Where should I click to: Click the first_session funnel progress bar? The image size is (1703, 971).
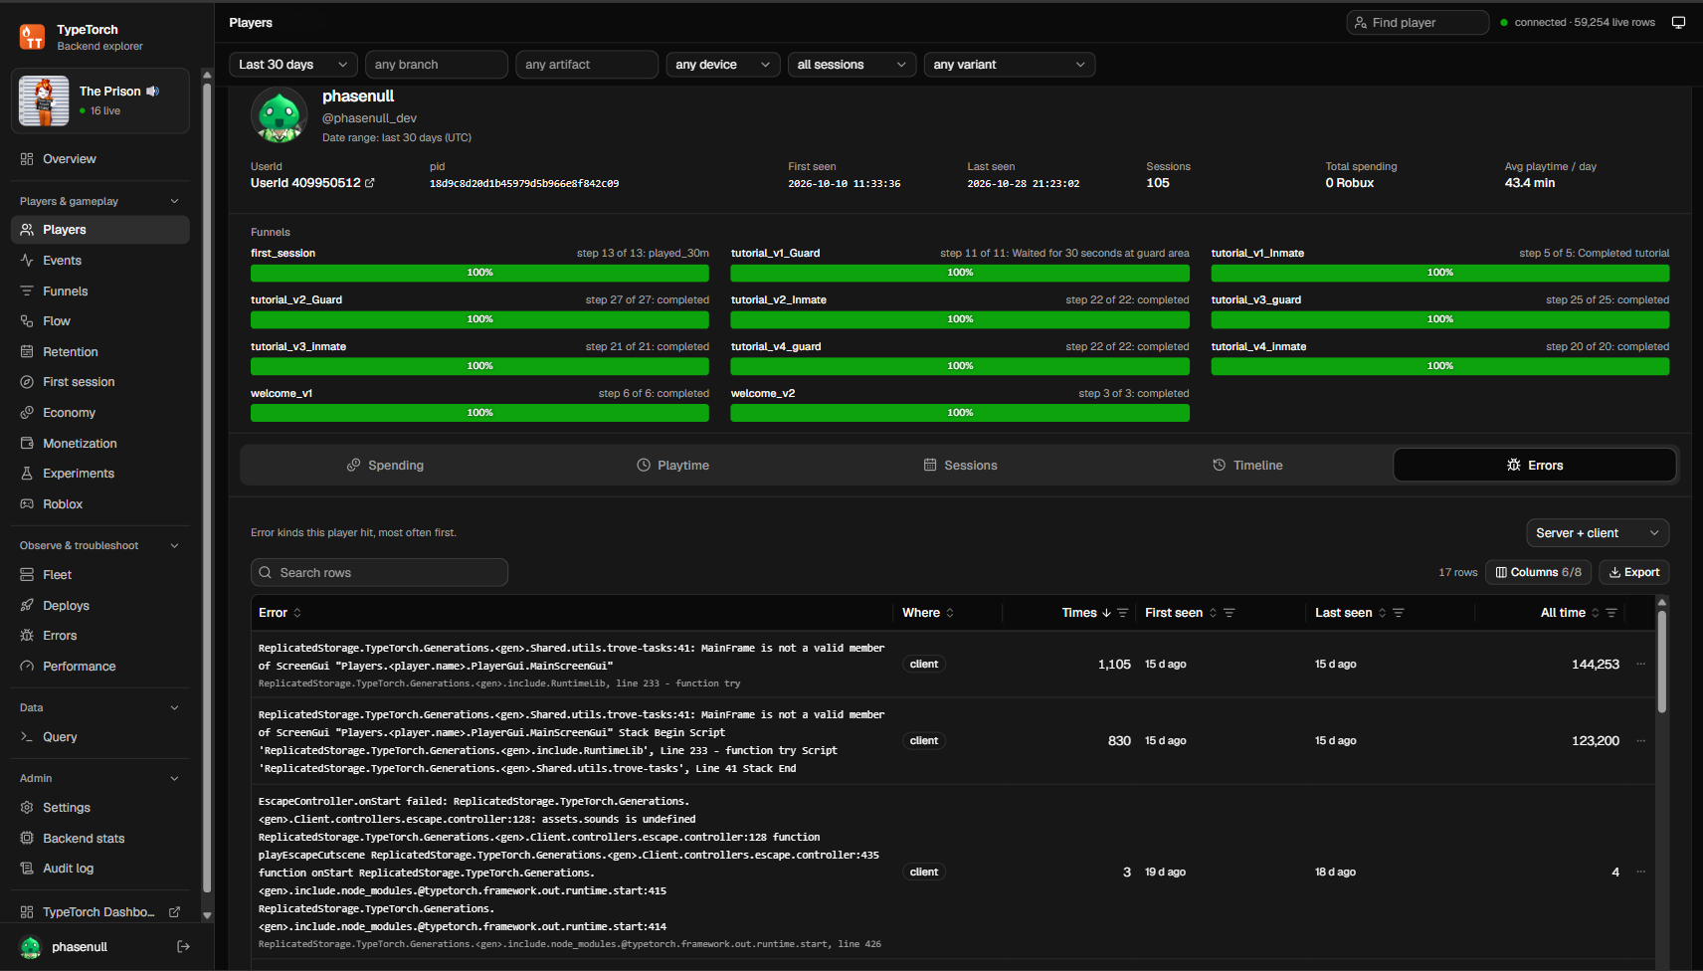point(479,273)
